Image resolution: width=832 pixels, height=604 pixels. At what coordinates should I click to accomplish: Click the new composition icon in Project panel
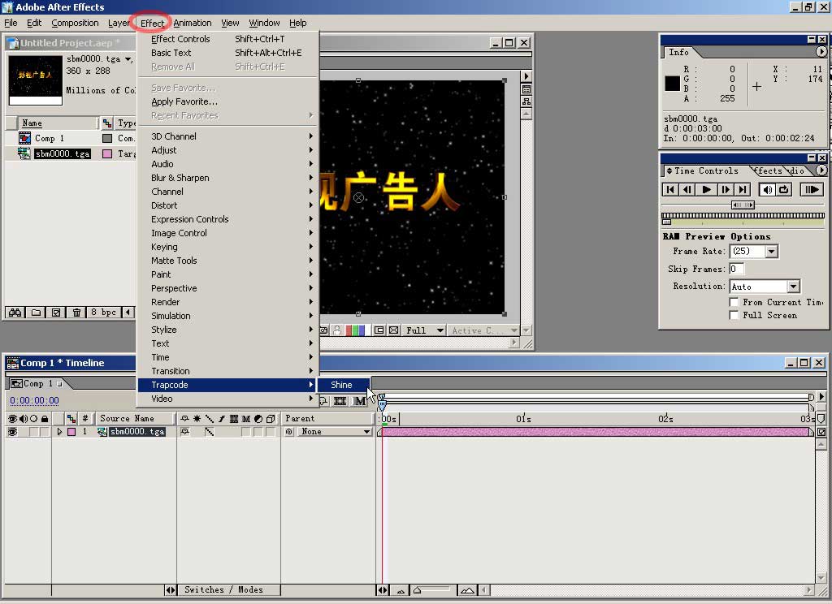coord(55,313)
